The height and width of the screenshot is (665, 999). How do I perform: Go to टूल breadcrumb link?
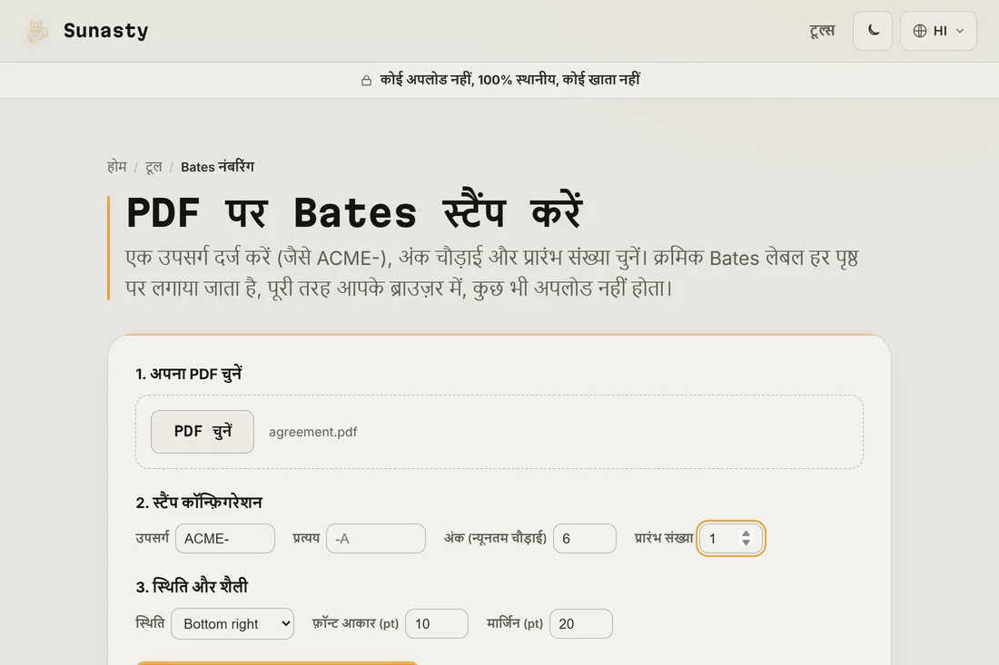click(x=153, y=167)
